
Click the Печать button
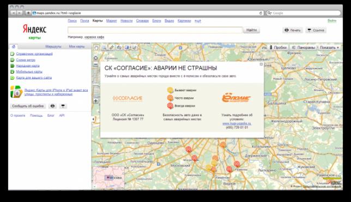coord(293,30)
